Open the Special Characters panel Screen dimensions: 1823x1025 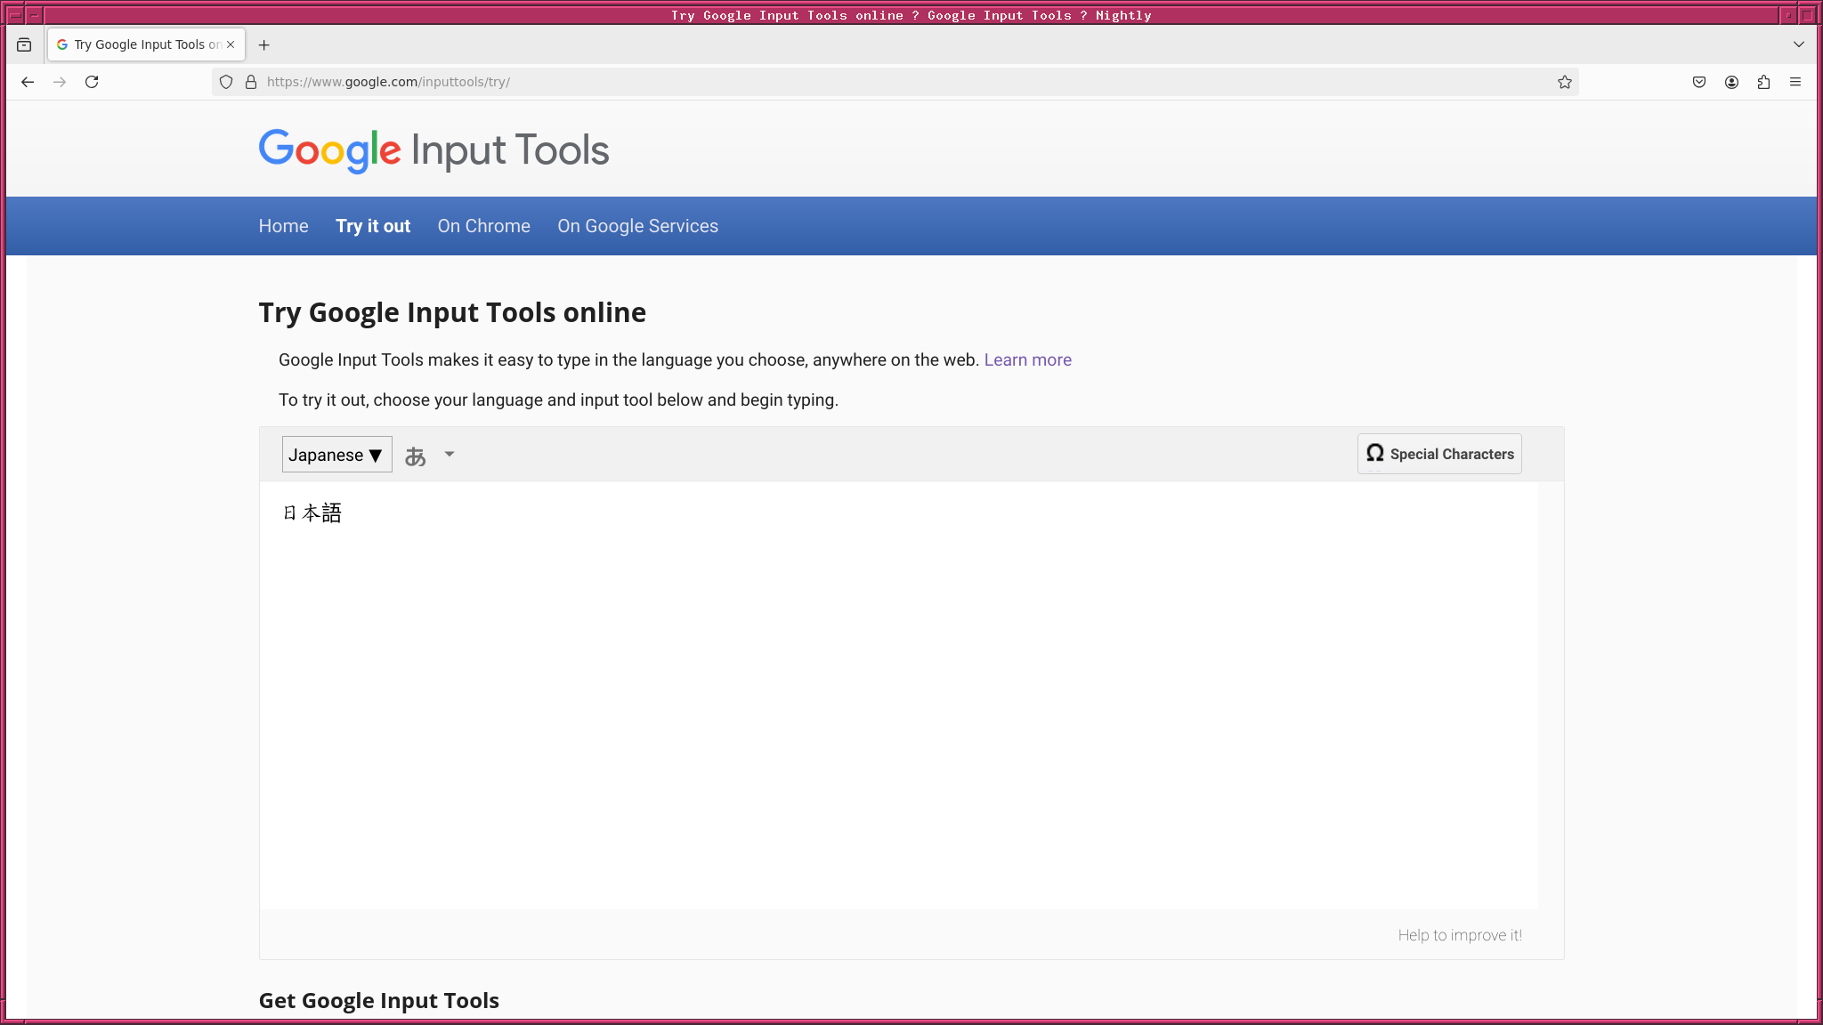1439,454
